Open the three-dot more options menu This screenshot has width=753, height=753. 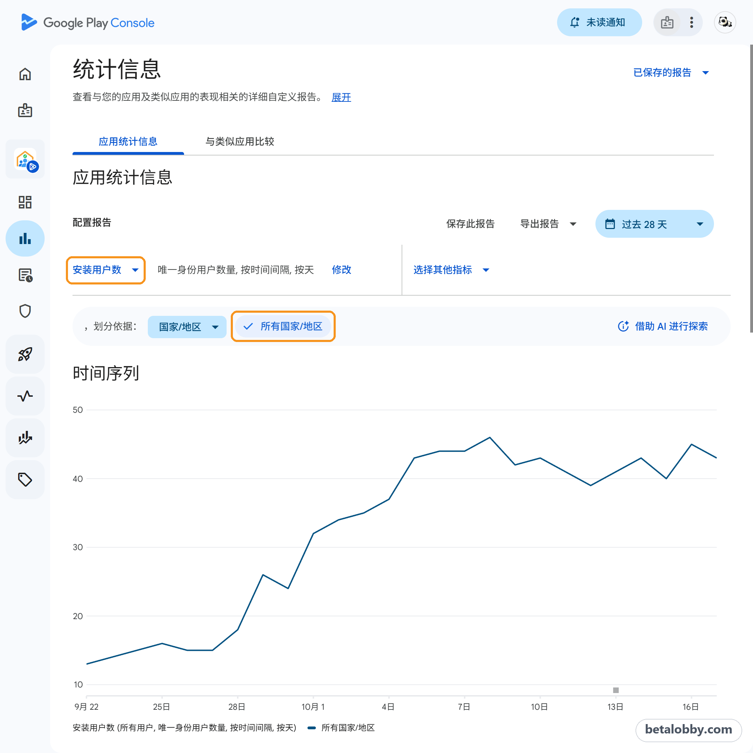point(691,22)
